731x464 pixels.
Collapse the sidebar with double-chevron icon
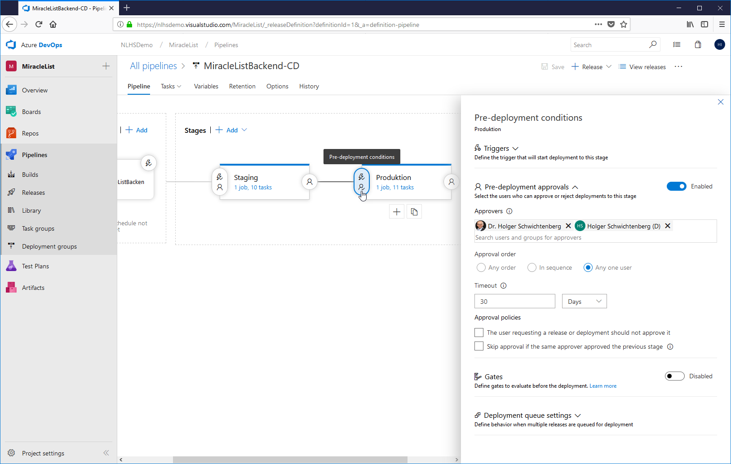106,453
